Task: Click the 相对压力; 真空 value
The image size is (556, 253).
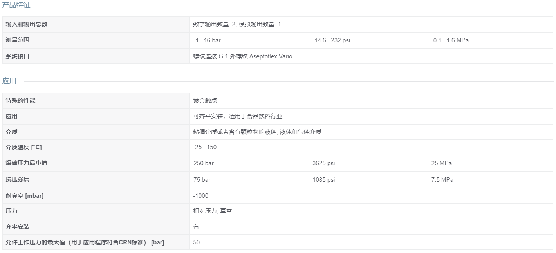Action: (213, 211)
